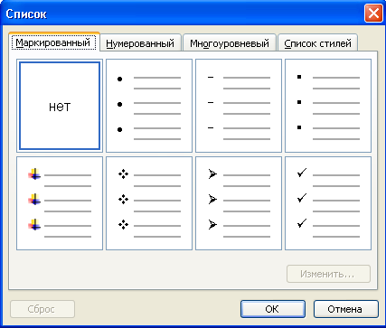Image resolution: width=386 pixels, height=328 pixels.
Task: Select the arrowhead bullet list style
Action: point(239,203)
